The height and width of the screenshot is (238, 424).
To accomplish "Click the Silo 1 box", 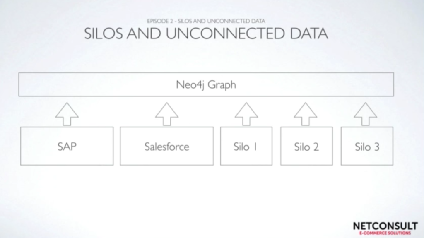I will tap(246, 146).
